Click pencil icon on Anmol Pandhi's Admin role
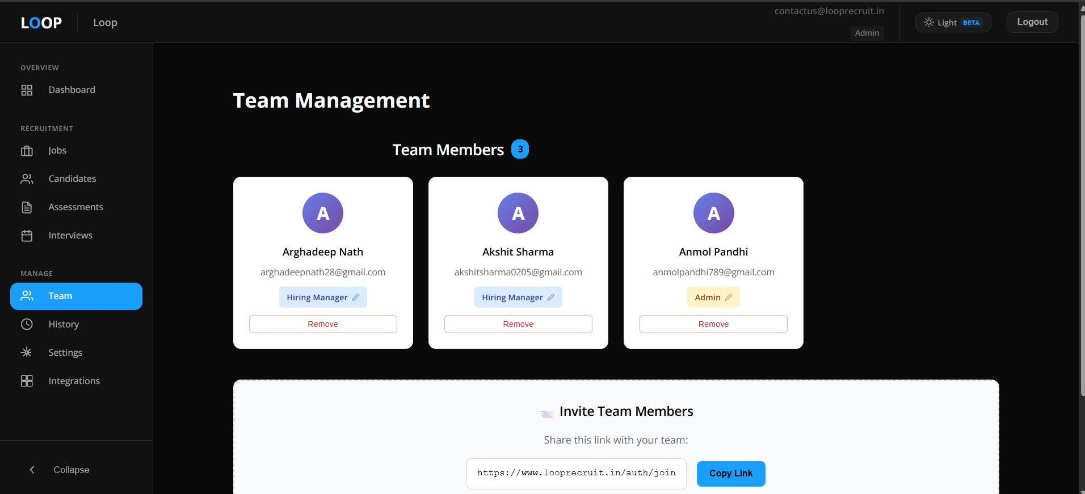Image resolution: width=1085 pixels, height=494 pixels. pos(729,297)
